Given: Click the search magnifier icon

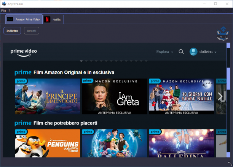Looking at the screenshot, I should click(x=181, y=52).
